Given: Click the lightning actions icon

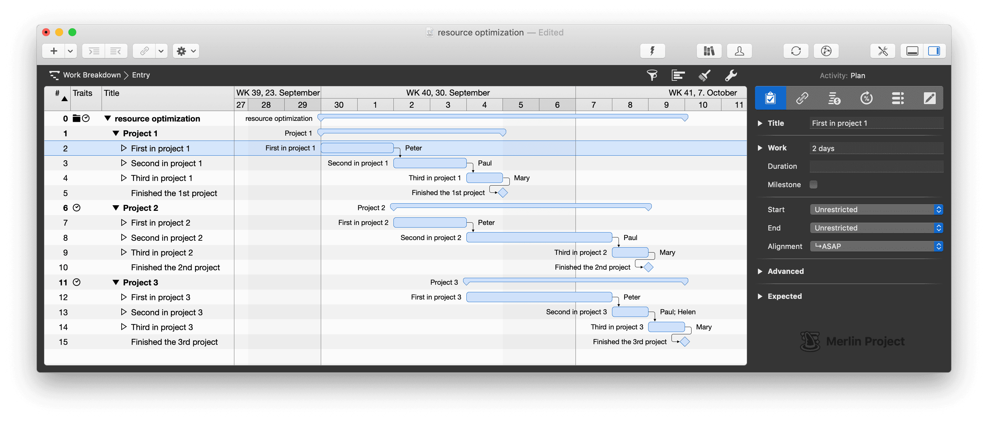Looking at the screenshot, I should 652,51.
